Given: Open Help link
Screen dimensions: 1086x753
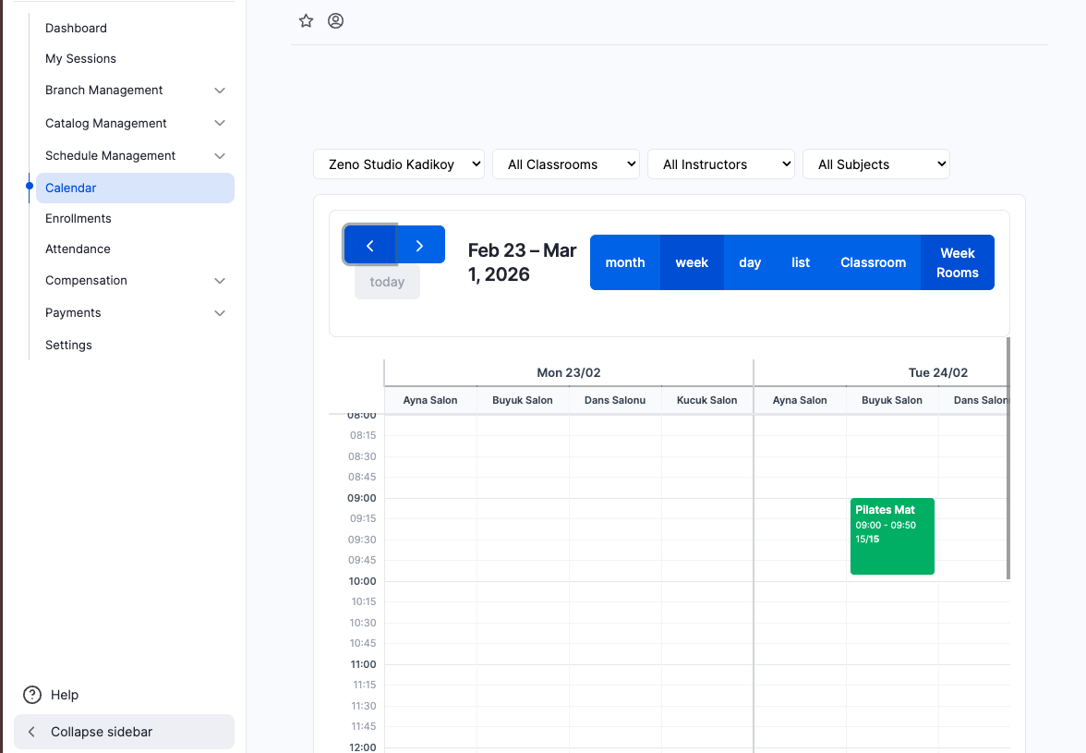Looking at the screenshot, I should click(65, 695).
